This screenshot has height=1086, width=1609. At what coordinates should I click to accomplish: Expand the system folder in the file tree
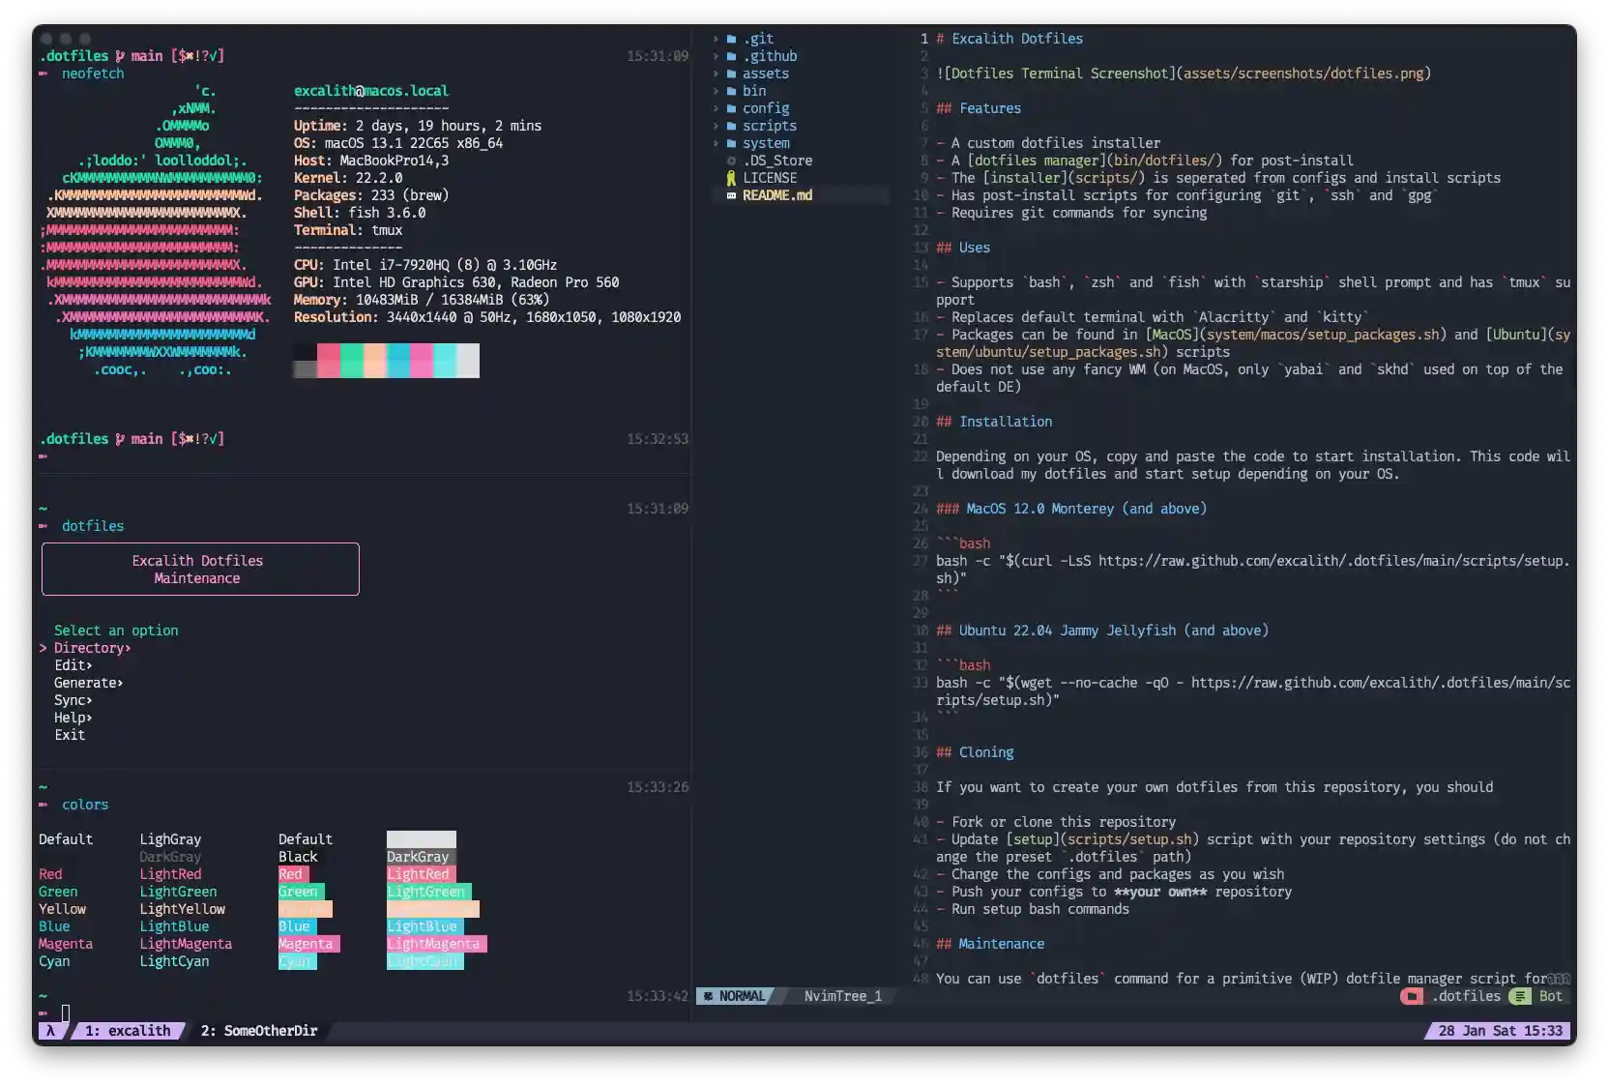click(x=716, y=143)
